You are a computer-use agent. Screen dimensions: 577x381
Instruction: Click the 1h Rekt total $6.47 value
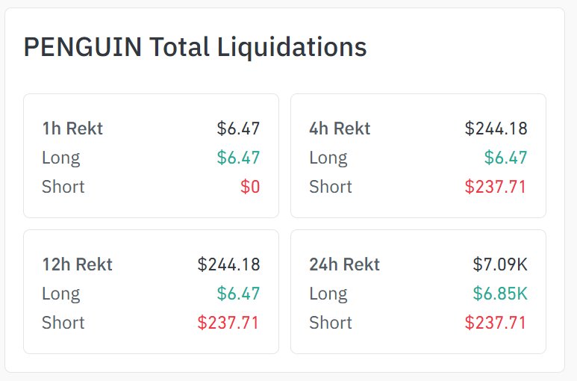coord(238,128)
